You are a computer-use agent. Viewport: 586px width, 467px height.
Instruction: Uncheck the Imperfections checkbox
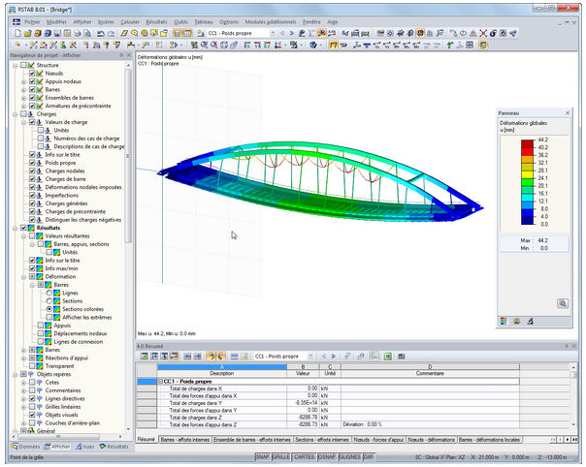click(x=32, y=196)
